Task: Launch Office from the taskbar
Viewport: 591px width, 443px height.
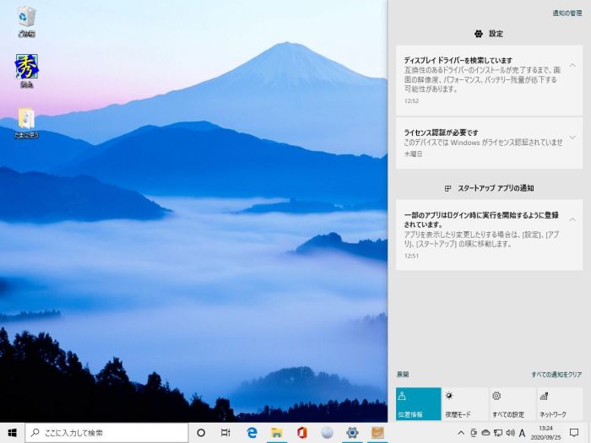Action: [301, 433]
